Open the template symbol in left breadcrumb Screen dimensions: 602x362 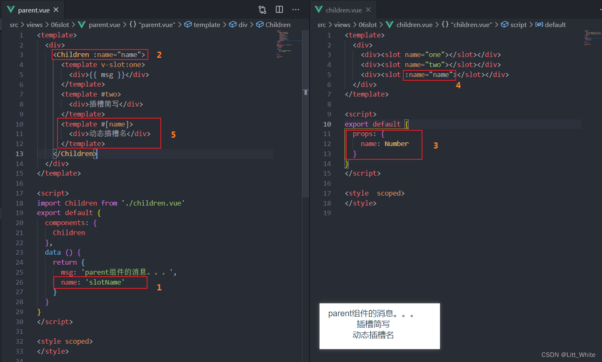[x=207, y=25]
